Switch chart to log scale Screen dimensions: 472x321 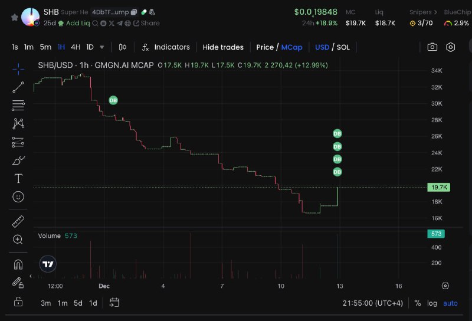[432, 303]
